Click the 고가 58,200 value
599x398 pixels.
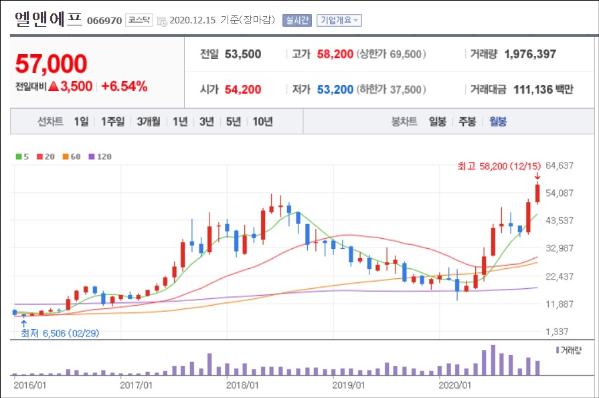[x=335, y=54]
